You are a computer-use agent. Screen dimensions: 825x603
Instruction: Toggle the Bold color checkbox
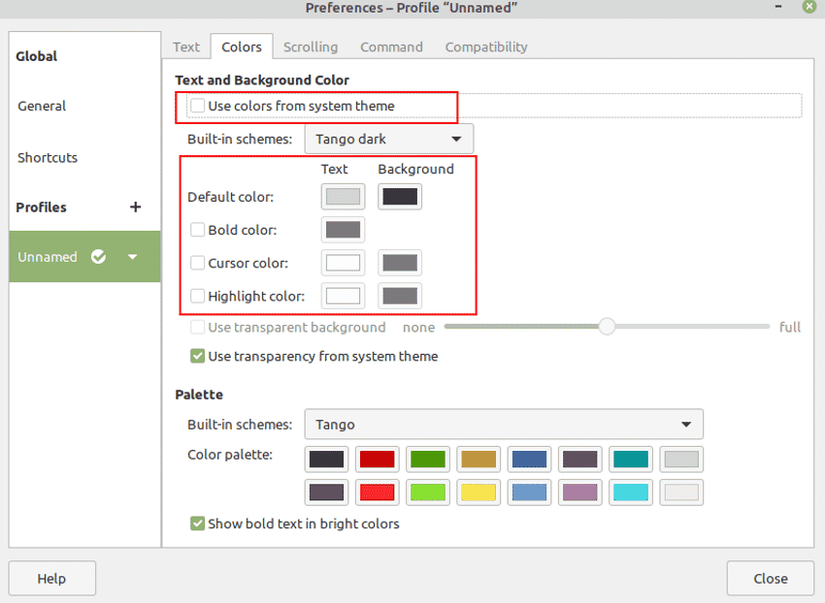(x=197, y=230)
